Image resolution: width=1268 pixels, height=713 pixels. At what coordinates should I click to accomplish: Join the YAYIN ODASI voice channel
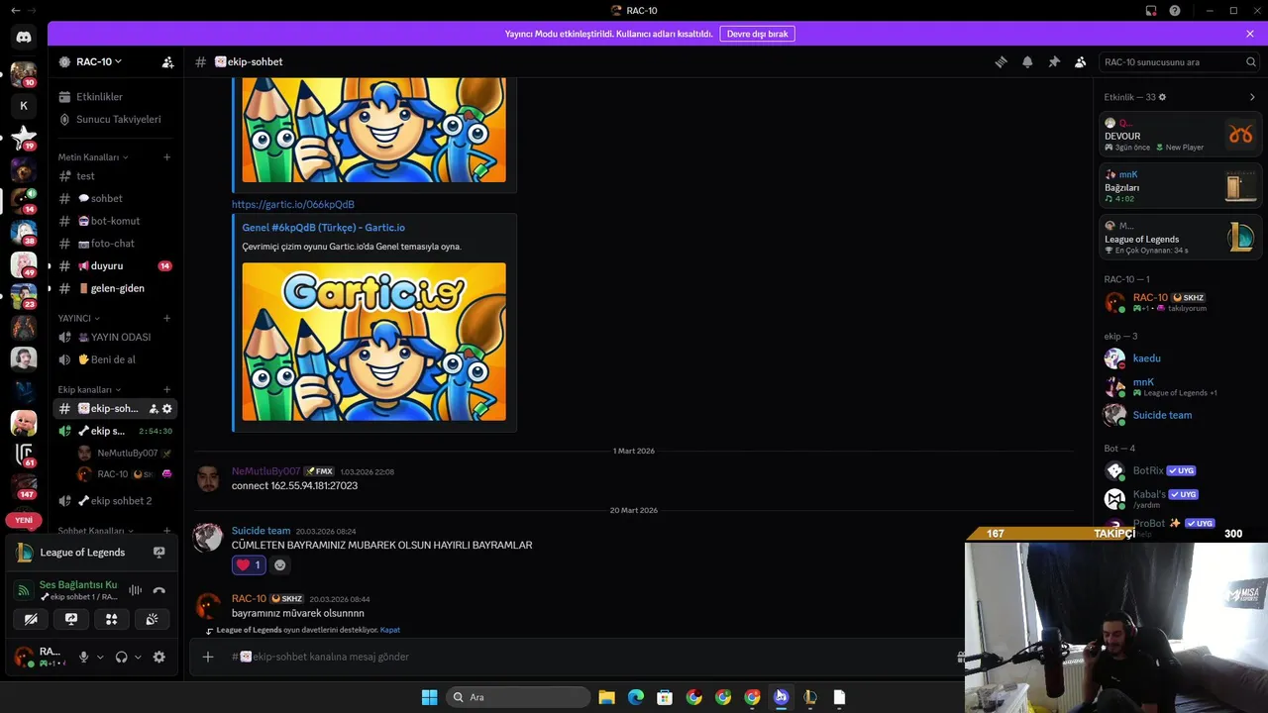click(x=116, y=337)
